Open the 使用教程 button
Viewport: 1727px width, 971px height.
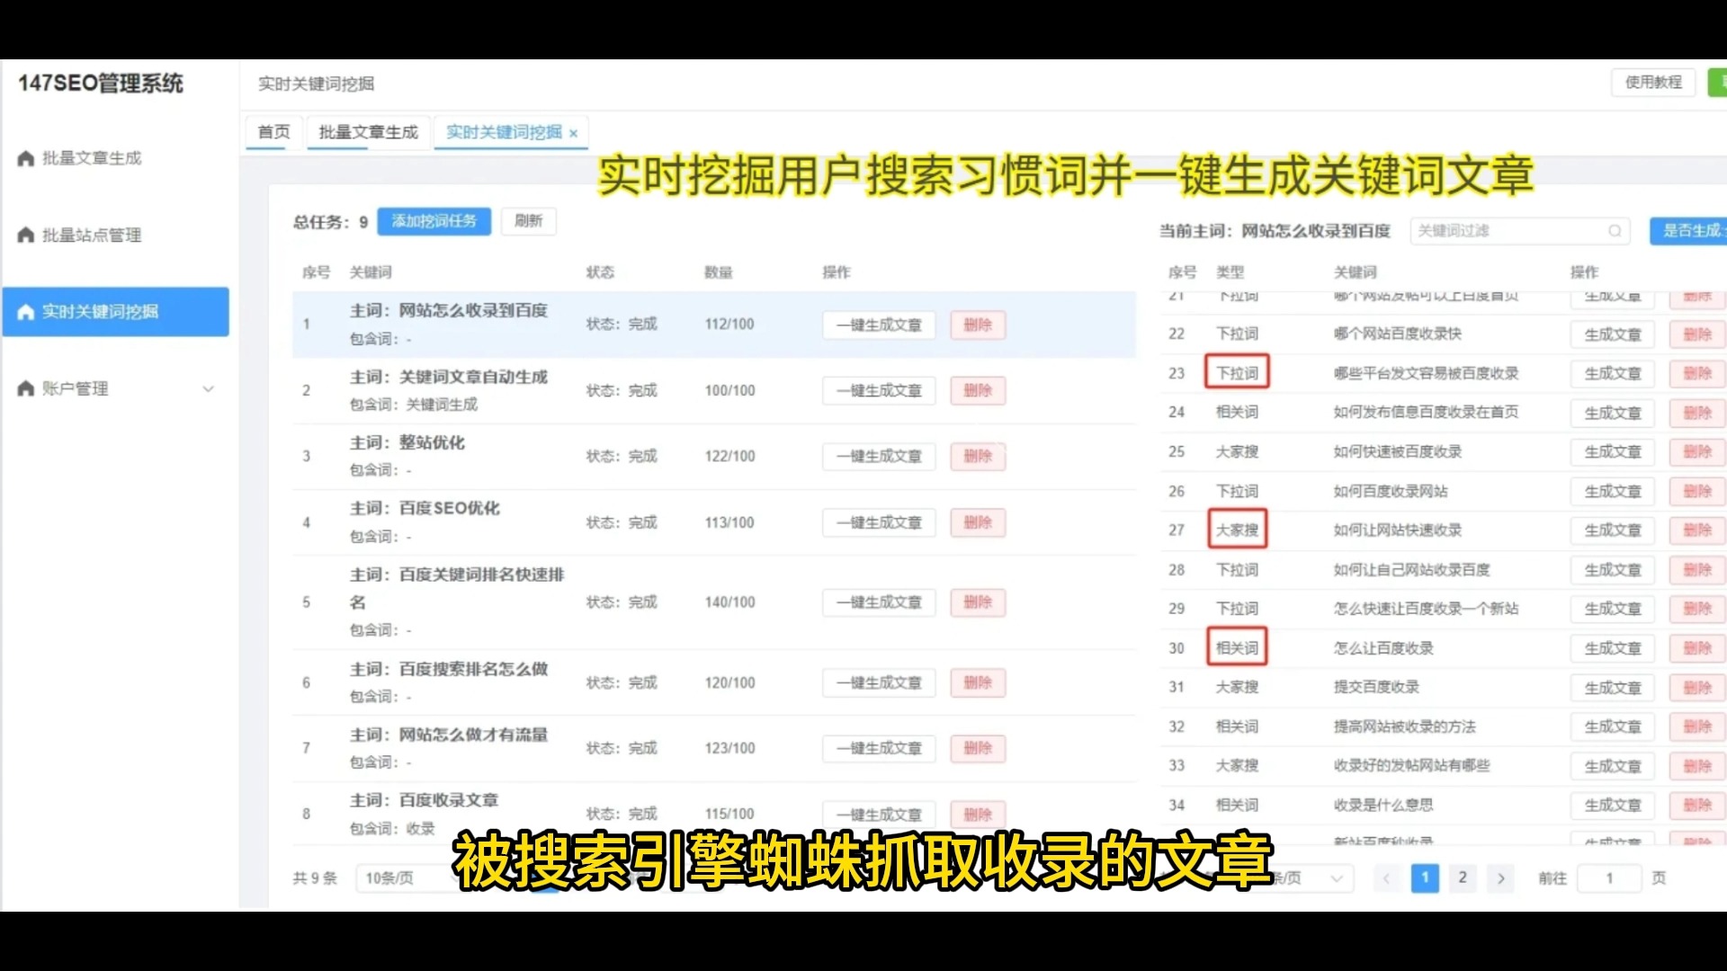1653,83
